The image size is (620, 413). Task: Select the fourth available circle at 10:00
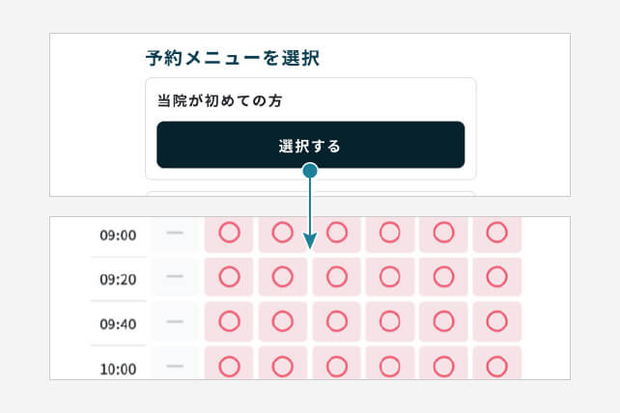pos(389,366)
